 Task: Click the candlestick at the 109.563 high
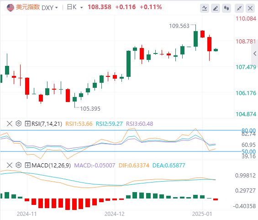(195, 38)
